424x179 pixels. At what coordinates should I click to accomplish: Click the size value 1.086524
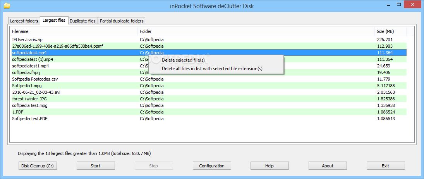[x=386, y=112]
